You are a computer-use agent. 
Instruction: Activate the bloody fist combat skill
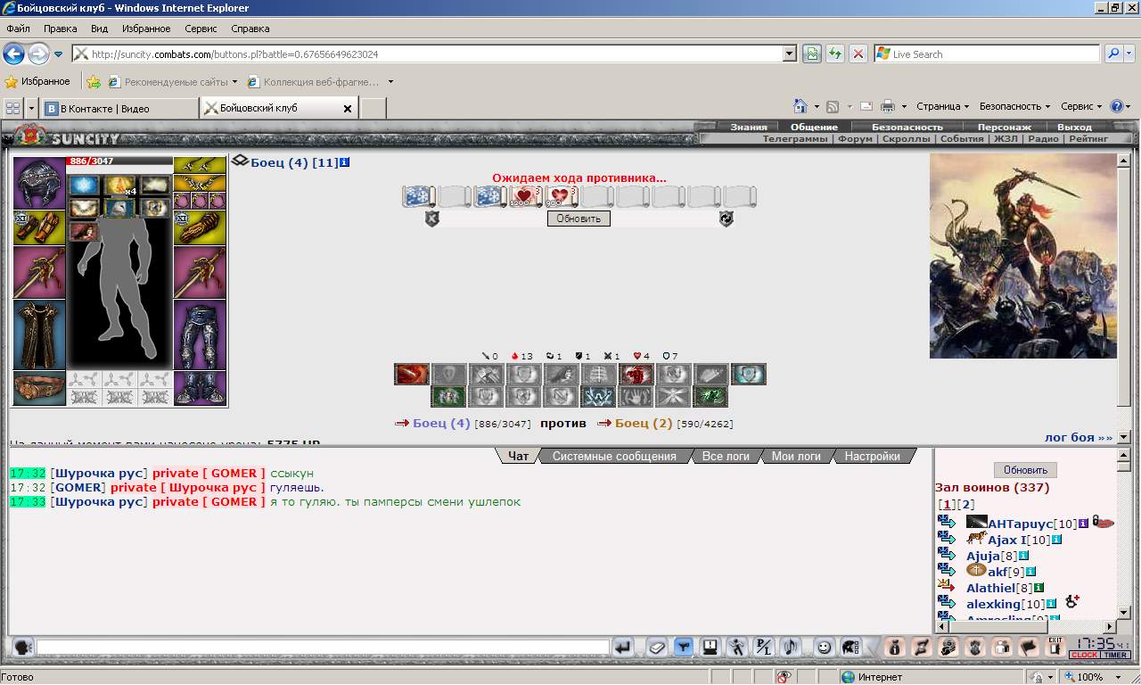point(636,375)
